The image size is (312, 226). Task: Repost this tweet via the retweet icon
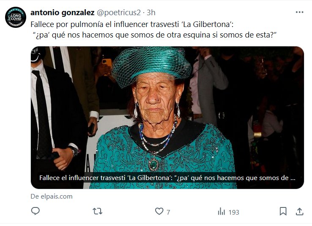coord(98,211)
